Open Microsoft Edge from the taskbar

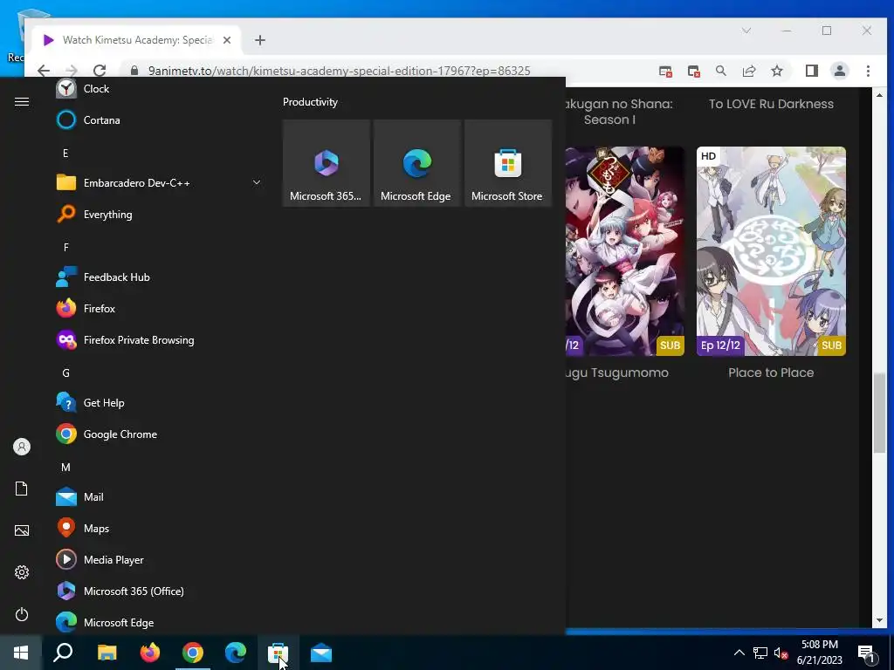236,653
